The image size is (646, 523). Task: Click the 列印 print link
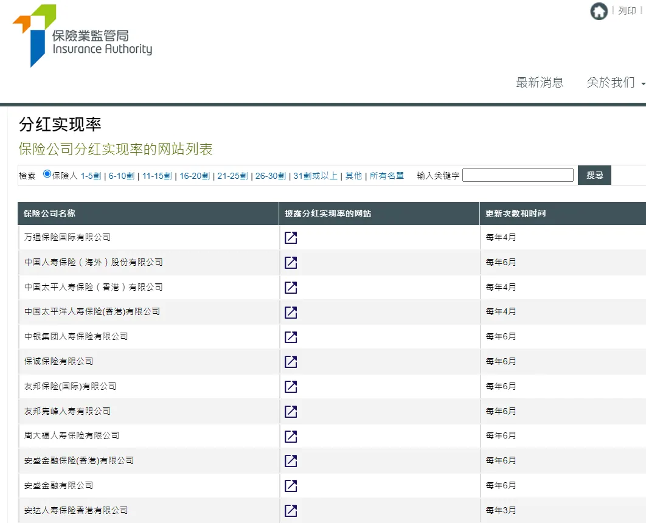click(x=627, y=11)
